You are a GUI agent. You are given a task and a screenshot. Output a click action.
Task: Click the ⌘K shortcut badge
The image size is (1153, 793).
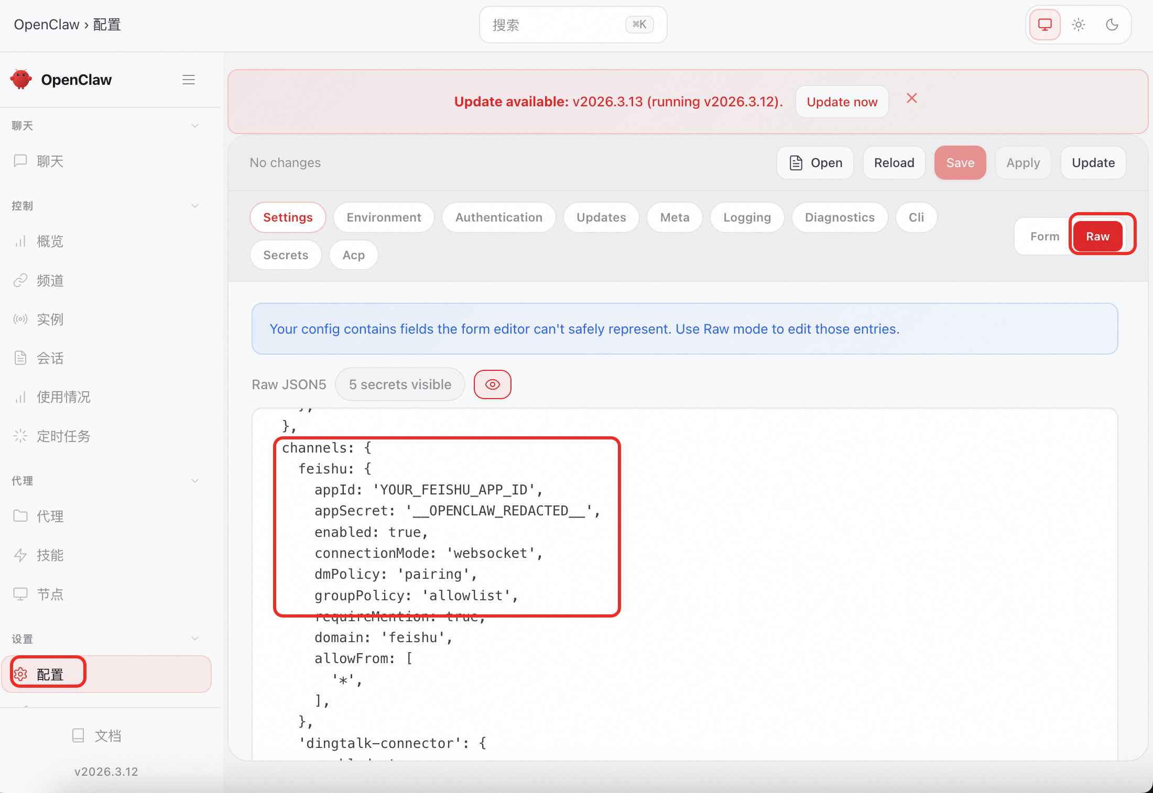[x=639, y=25]
